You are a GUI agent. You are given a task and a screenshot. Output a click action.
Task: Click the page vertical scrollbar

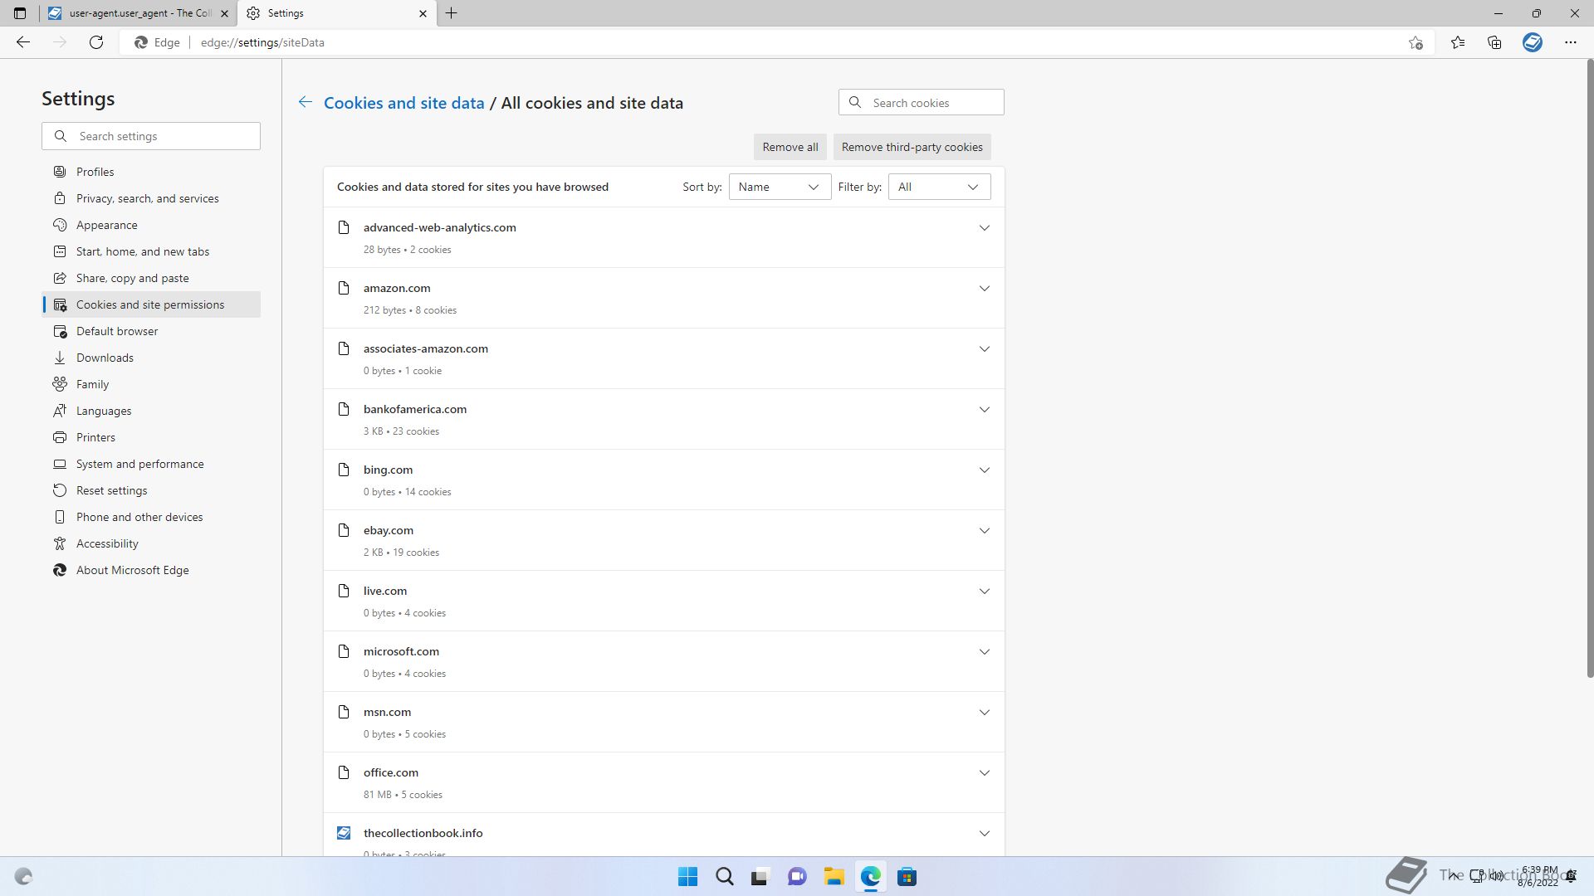click(x=1589, y=369)
